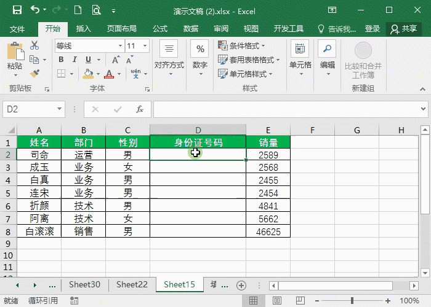Open the number (数字) format group
The image size is (431, 307).
200,59
